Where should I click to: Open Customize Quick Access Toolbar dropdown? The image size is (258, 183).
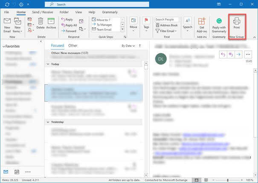coord(28,4)
